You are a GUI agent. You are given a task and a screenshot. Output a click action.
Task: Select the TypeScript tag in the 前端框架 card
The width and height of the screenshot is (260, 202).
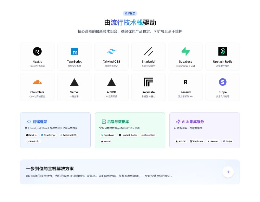(x=48, y=135)
